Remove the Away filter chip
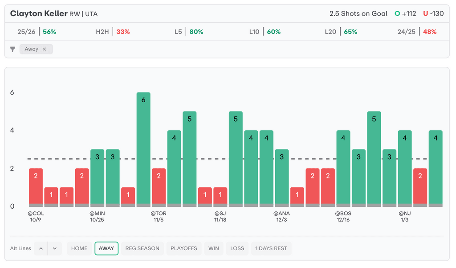 pyautogui.click(x=44, y=49)
